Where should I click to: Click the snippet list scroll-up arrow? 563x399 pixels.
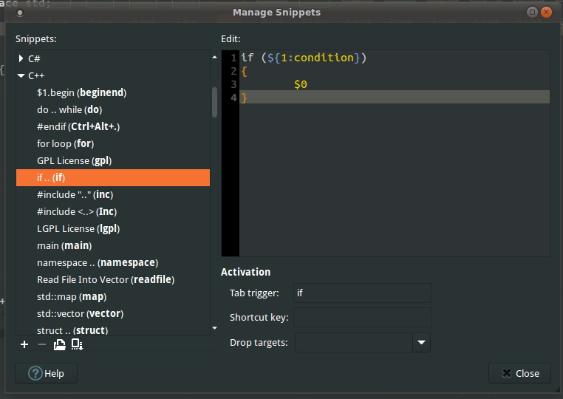[x=215, y=57]
